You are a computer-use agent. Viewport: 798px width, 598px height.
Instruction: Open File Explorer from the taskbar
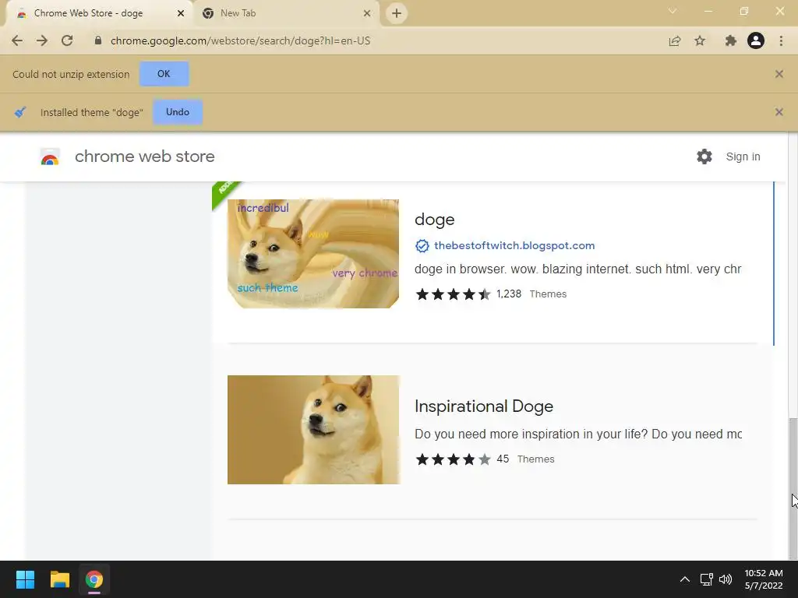pyautogui.click(x=59, y=579)
